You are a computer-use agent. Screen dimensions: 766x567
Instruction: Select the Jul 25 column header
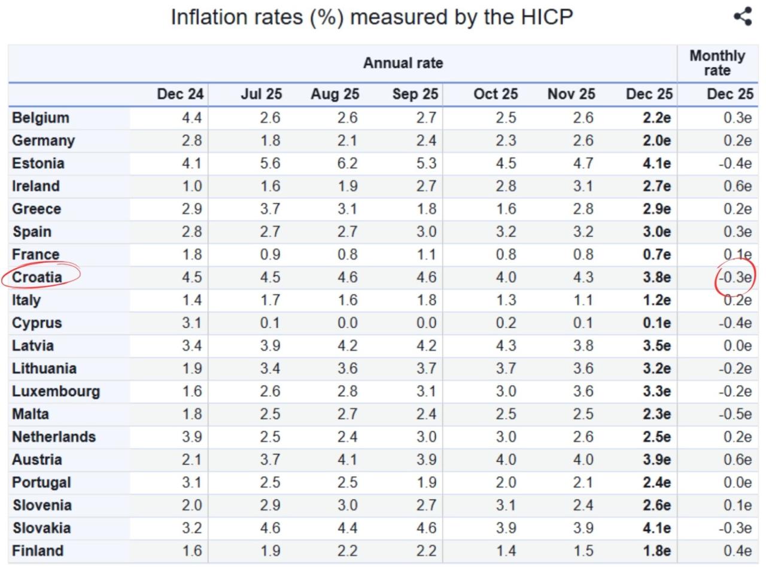(x=261, y=94)
